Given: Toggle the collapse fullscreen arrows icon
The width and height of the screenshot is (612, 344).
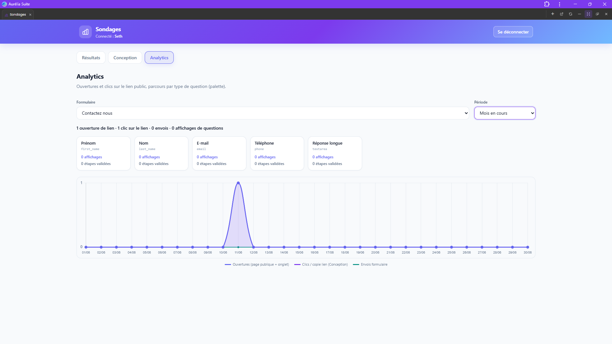Looking at the screenshot, I should point(588,14).
